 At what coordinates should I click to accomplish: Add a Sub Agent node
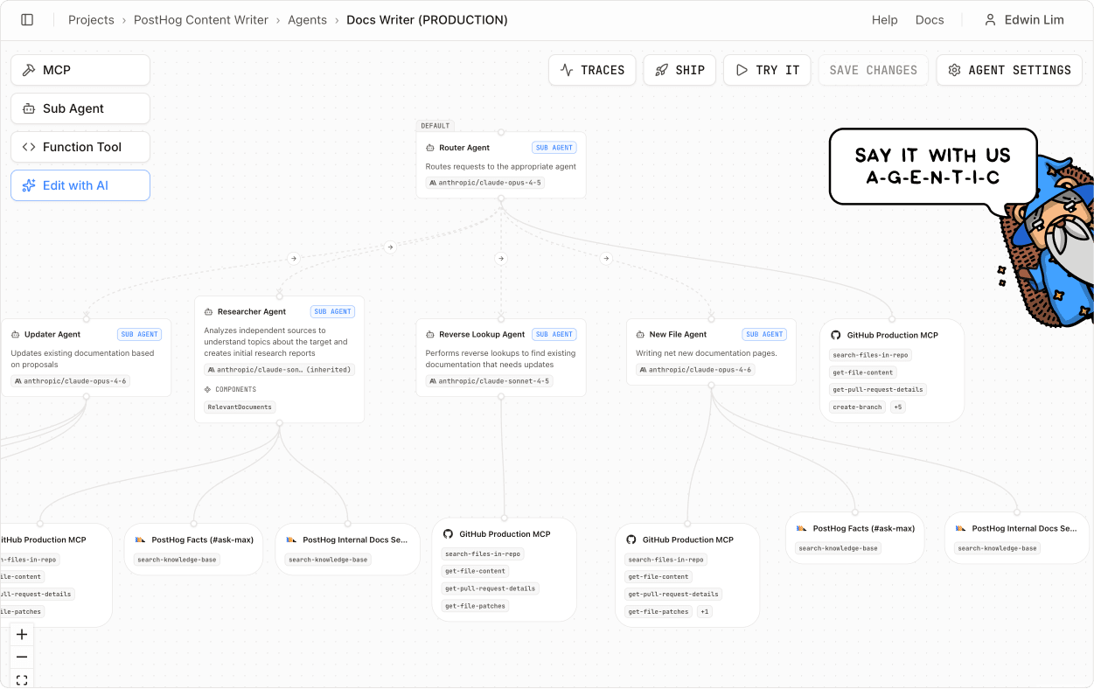pyautogui.click(x=80, y=108)
